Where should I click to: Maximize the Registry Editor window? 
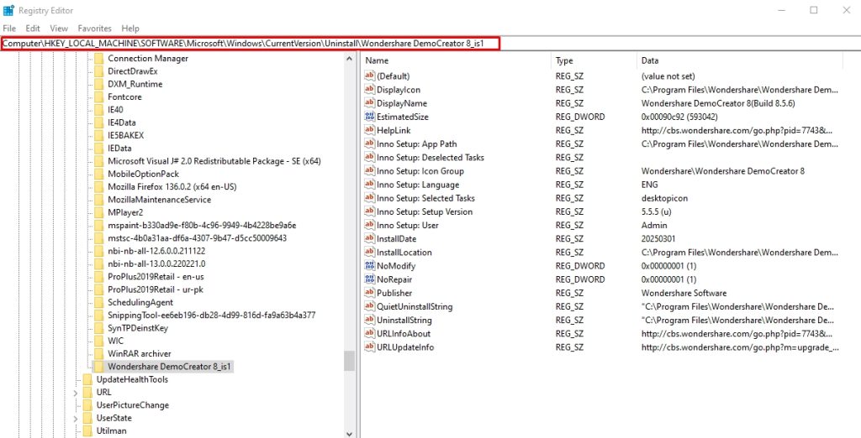coord(813,10)
